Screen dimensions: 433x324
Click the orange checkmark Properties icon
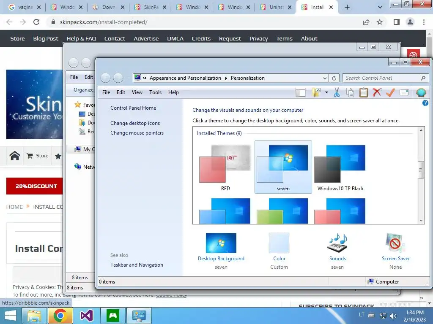click(x=390, y=92)
